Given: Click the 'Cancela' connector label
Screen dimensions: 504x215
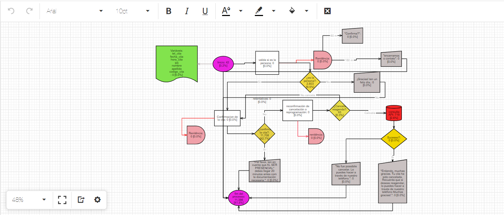Looking at the screenshot, I should [x=369, y=113].
